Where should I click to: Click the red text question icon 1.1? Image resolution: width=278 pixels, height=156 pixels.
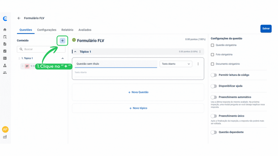(x=27, y=66)
